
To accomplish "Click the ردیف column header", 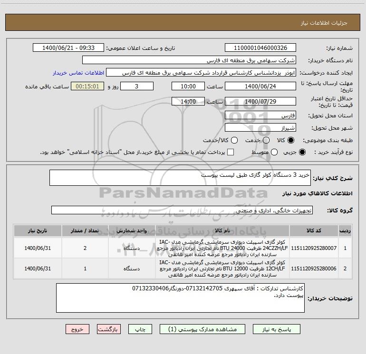I will [x=345, y=231].
